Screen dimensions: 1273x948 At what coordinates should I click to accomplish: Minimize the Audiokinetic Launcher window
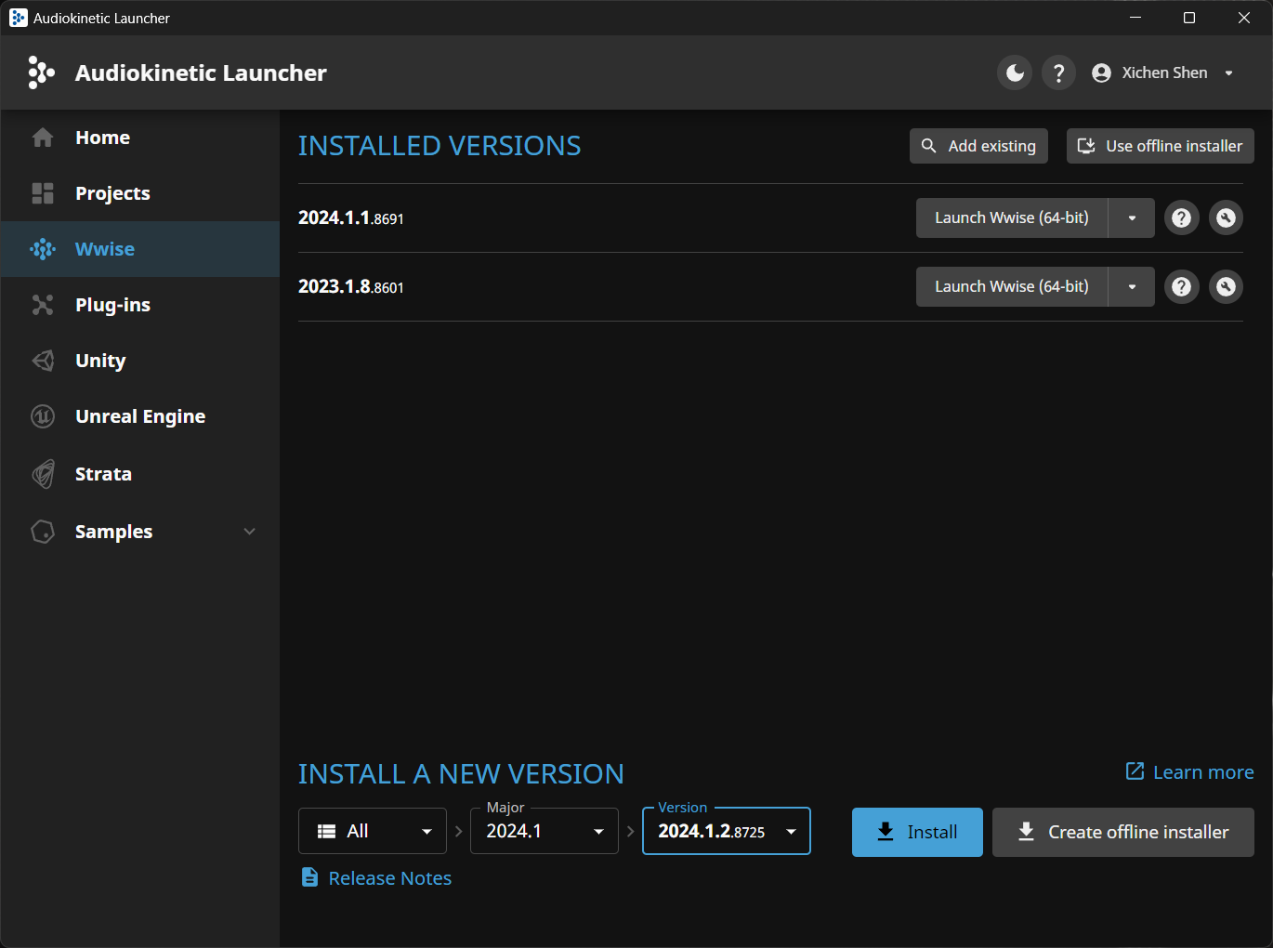[1135, 18]
